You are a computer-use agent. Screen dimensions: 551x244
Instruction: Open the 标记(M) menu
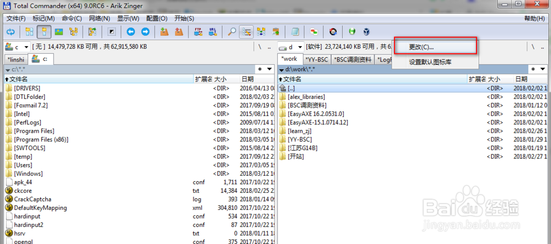44,18
